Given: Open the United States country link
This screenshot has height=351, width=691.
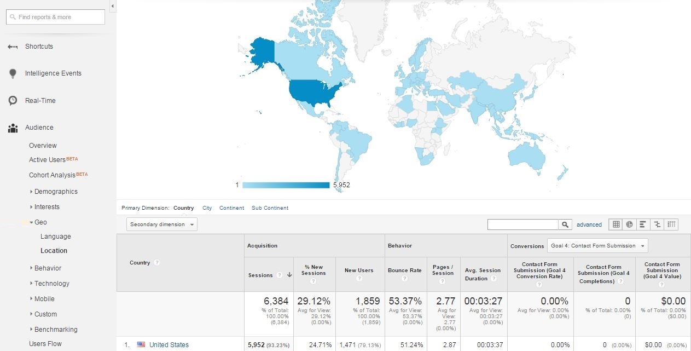Looking at the screenshot, I should tap(169, 345).
